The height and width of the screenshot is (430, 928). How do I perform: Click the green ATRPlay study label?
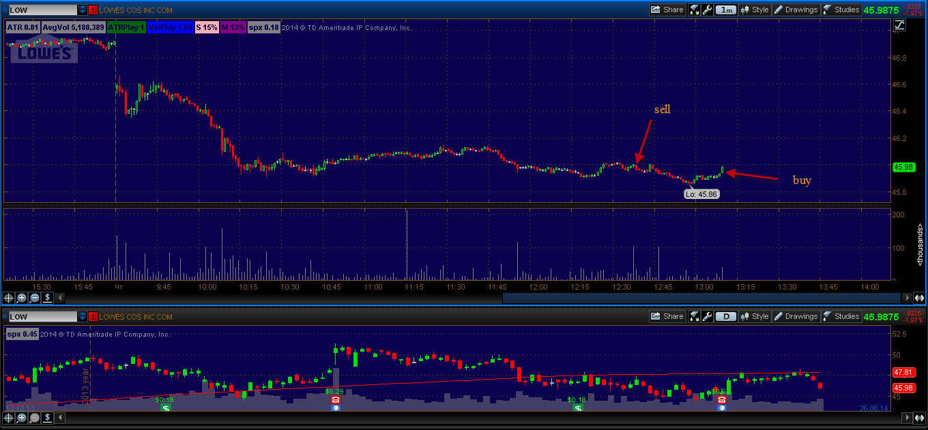pyautogui.click(x=126, y=27)
